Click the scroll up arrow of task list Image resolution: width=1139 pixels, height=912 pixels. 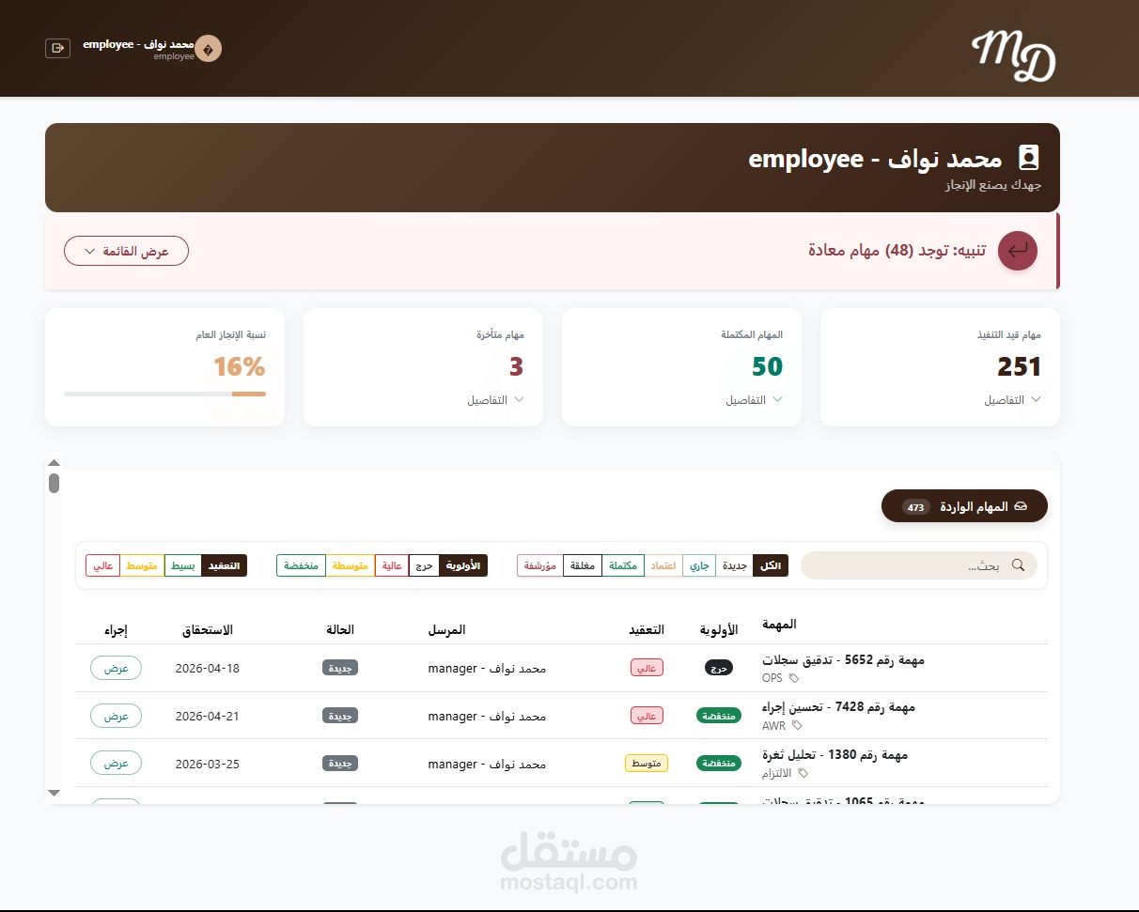tap(54, 462)
